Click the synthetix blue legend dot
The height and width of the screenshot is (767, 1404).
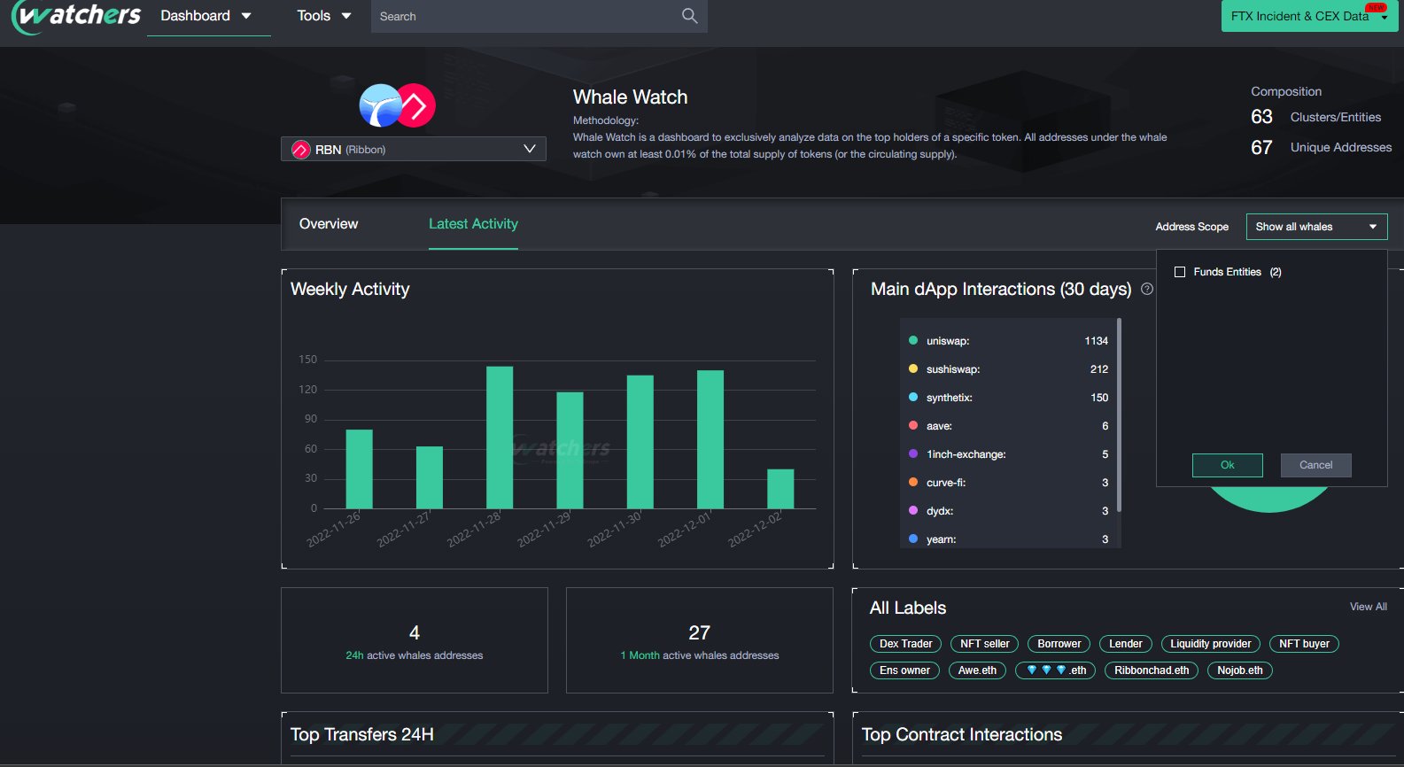coord(913,397)
